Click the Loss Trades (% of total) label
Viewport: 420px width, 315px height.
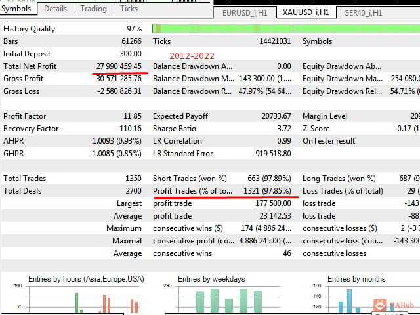pos(343,191)
